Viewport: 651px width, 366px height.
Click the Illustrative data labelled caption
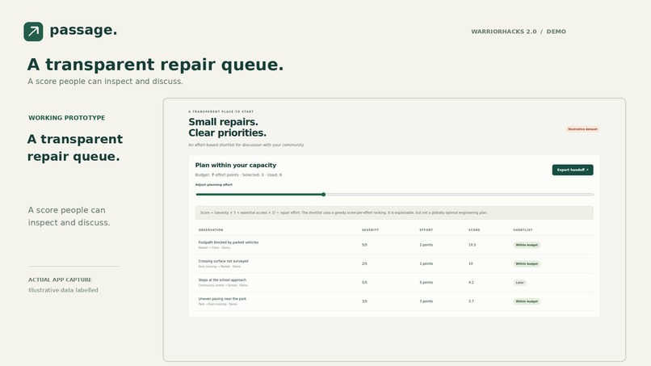[63, 290]
